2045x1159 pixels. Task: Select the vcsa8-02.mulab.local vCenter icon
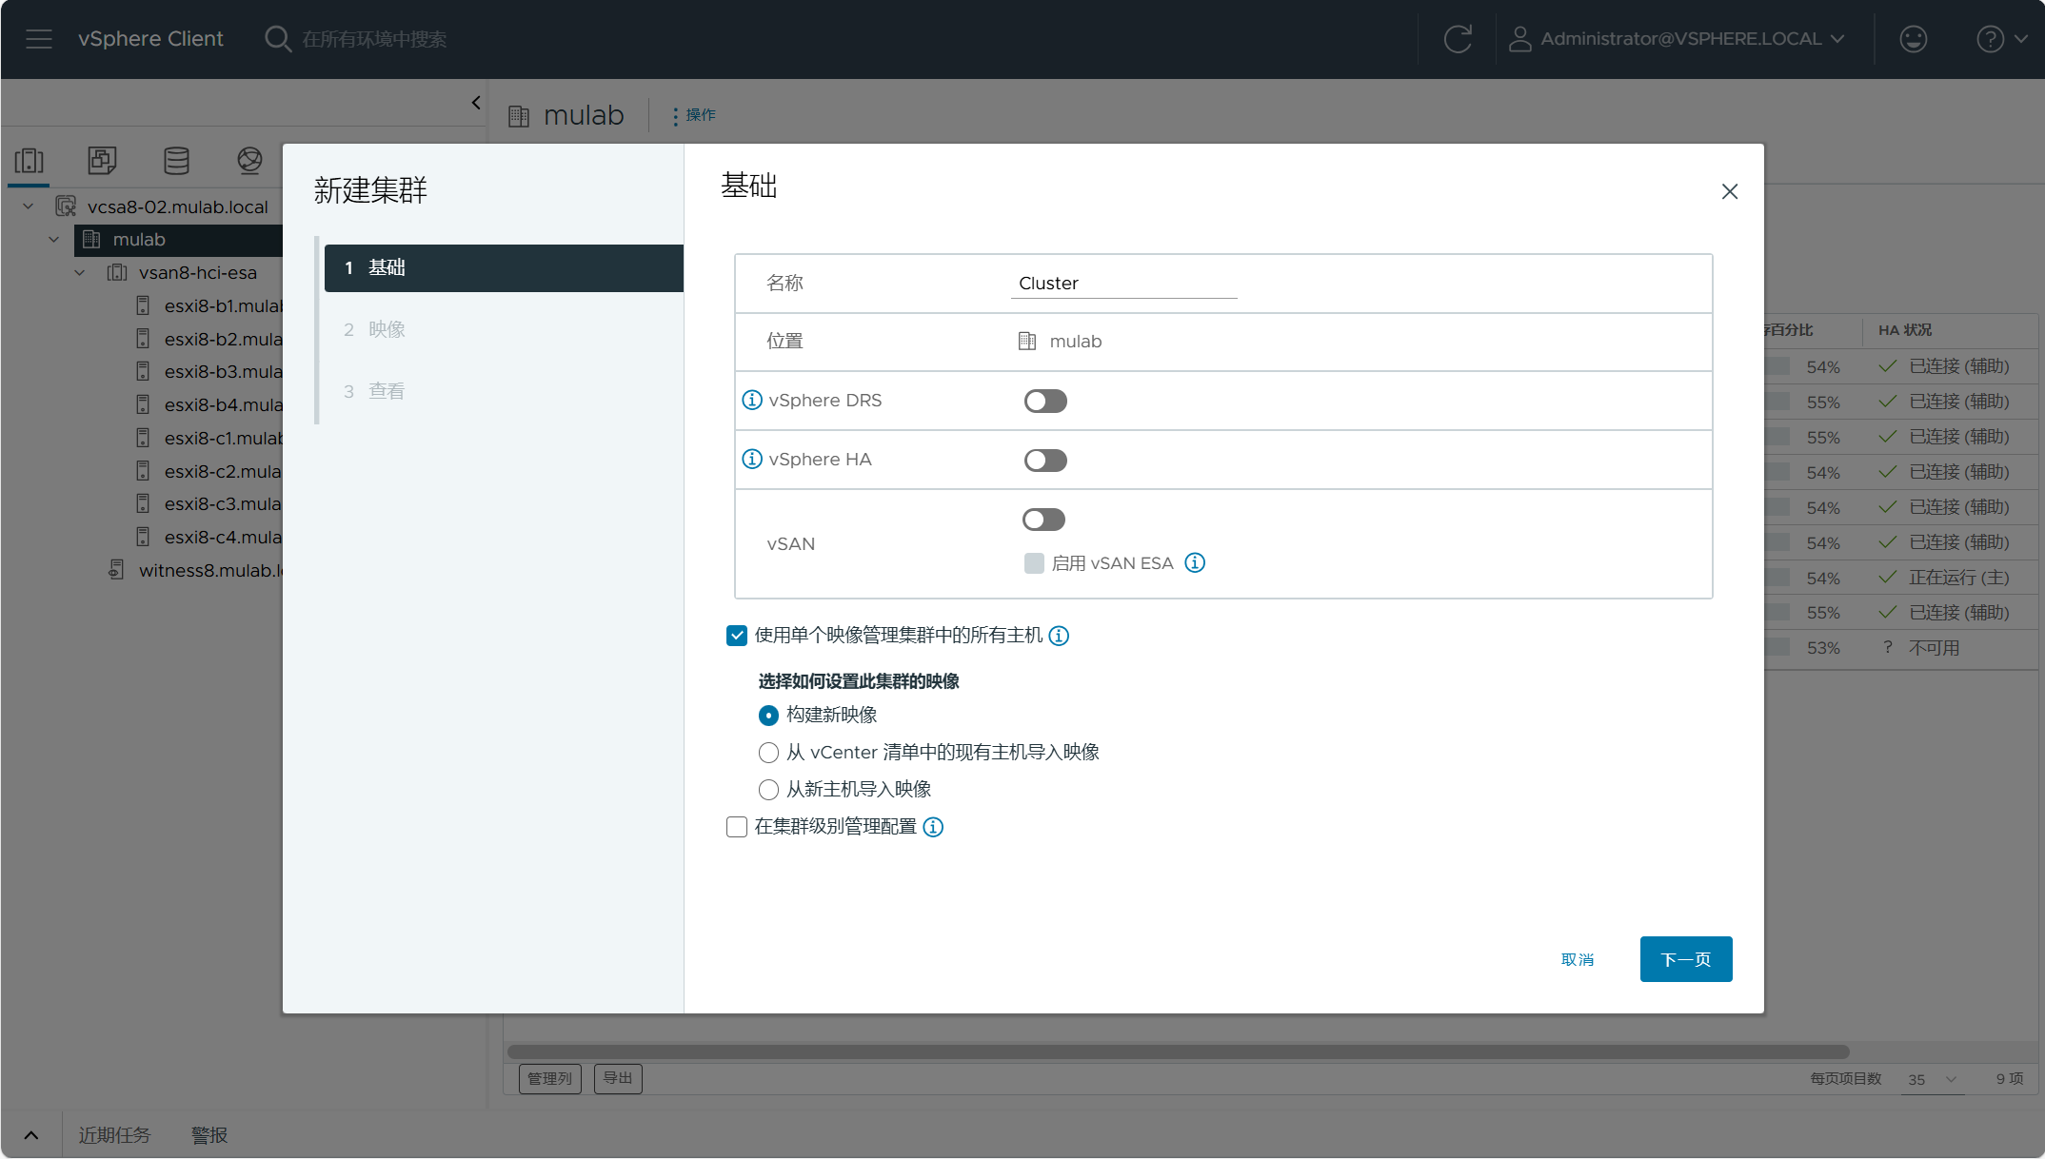pyautogui.click(x=66, y=206)
